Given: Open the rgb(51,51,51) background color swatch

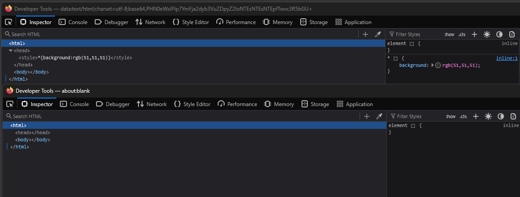Looking at the screenshot, I should click(438, 65).
